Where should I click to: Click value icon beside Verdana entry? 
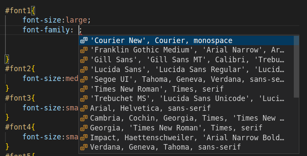pos(84,147)
